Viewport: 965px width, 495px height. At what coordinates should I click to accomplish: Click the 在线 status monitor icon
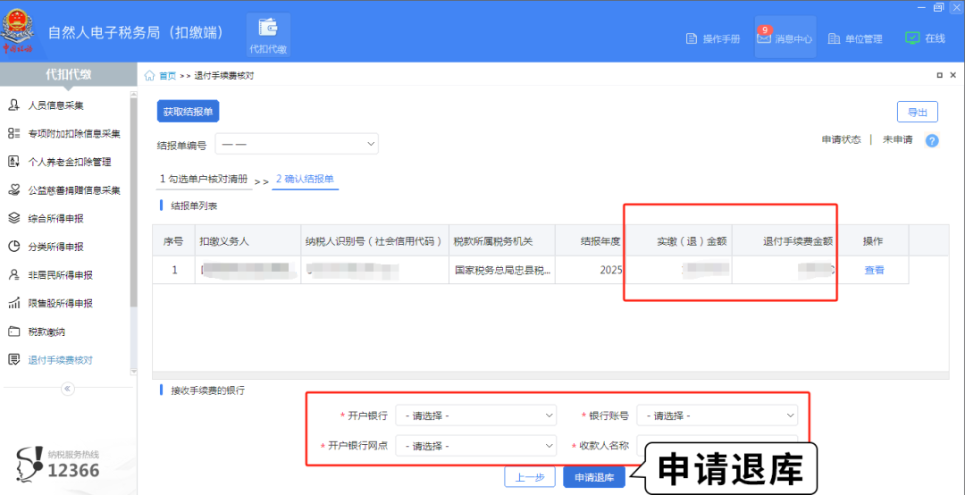point(912,38)
